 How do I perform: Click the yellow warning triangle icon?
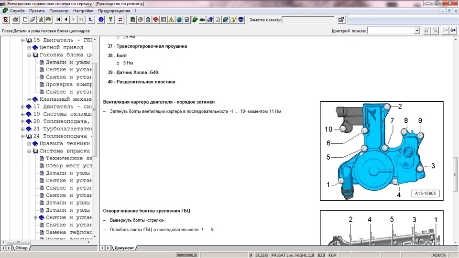coord(171,20)
